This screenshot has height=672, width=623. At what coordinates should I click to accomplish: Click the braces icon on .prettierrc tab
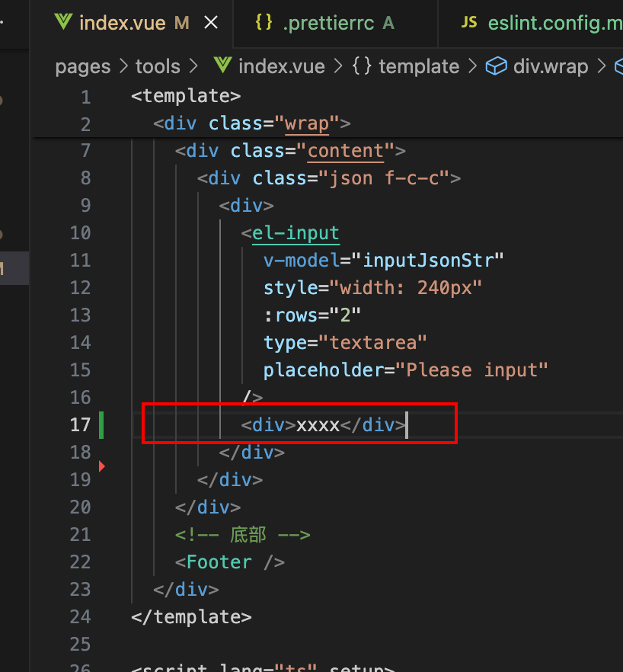click(x=264, y=22)
